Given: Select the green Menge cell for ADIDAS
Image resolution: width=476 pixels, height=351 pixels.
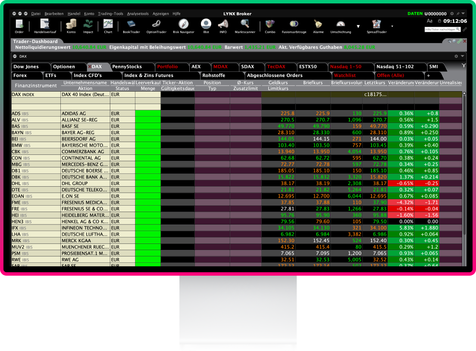Looking at the screenshot, I should (148, 114).
